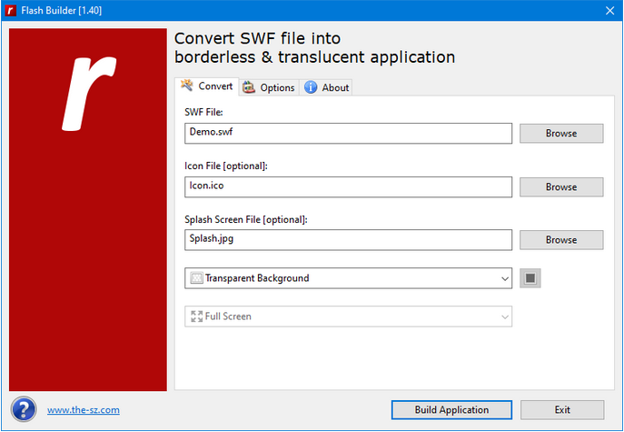The width and height of the screenshot is (624, 432).
Task: Switch to the Options tab
Action: point(269,87)
